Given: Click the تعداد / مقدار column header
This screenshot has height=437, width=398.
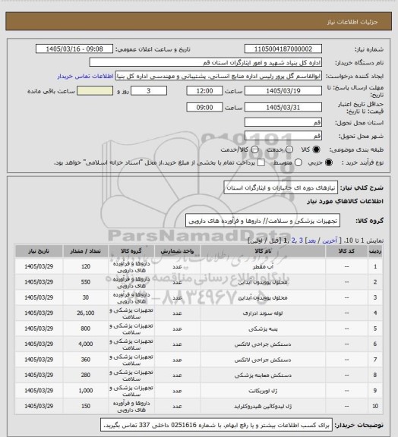Looking at the screenshot, I should point(85,251).
